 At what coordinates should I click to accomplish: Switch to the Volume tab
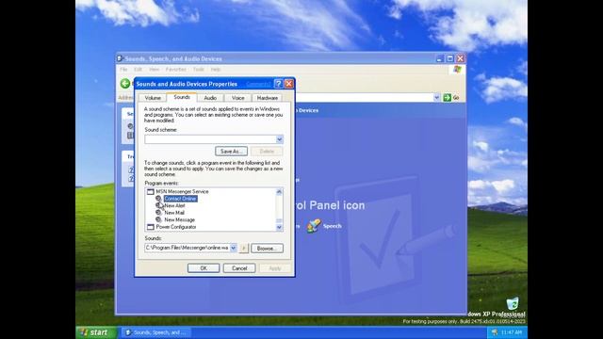tap(153, 98)
